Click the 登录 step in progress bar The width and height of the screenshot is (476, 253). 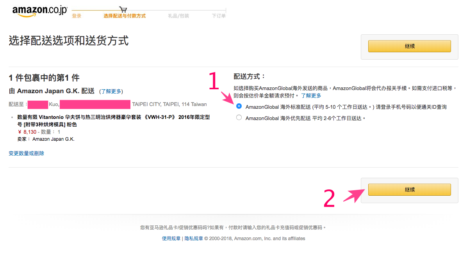(x=77, y=16)
